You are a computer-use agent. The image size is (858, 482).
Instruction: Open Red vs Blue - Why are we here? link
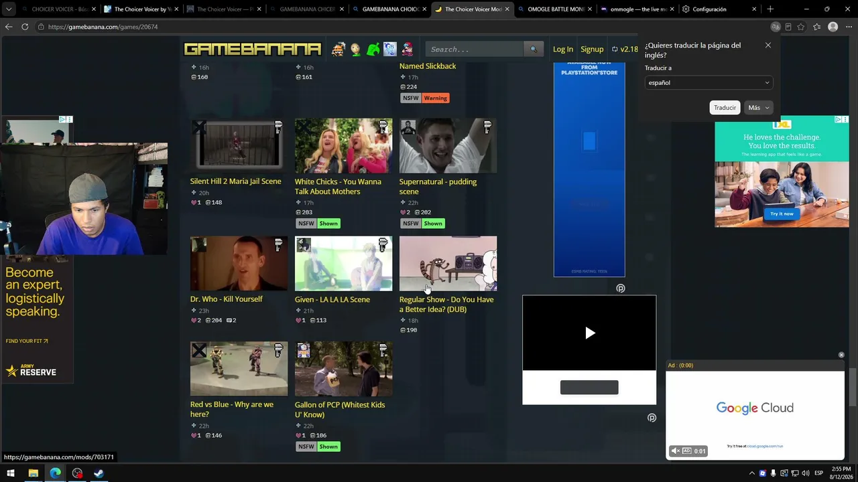coord(232,410)
